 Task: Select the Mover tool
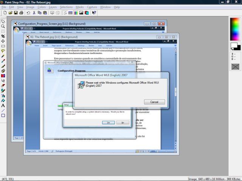pyautogui.click(x=3, y=41)
